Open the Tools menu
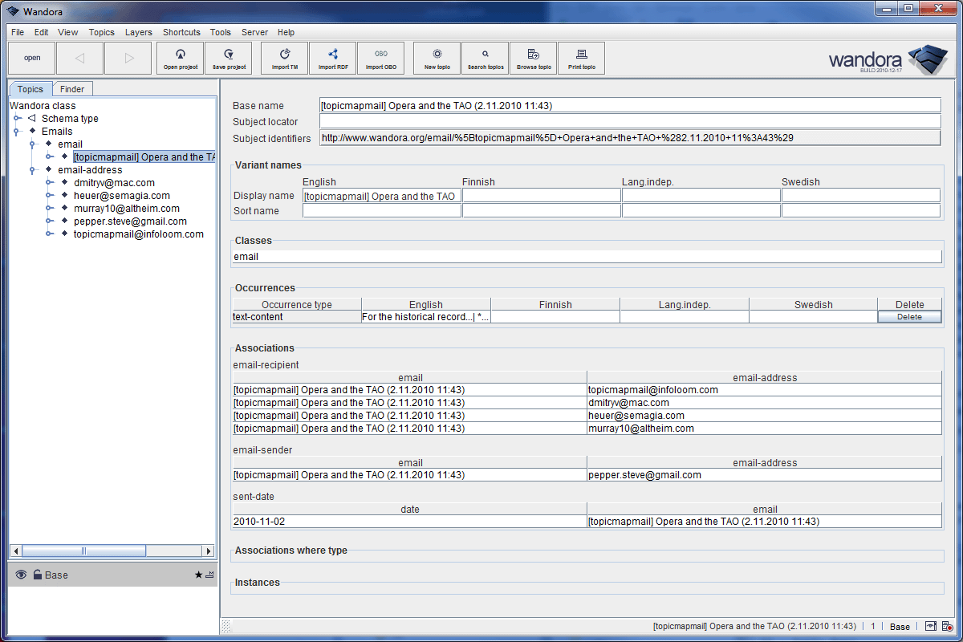Screen dimensions: 963x642 pyautogui.click(x=220, y=32)
